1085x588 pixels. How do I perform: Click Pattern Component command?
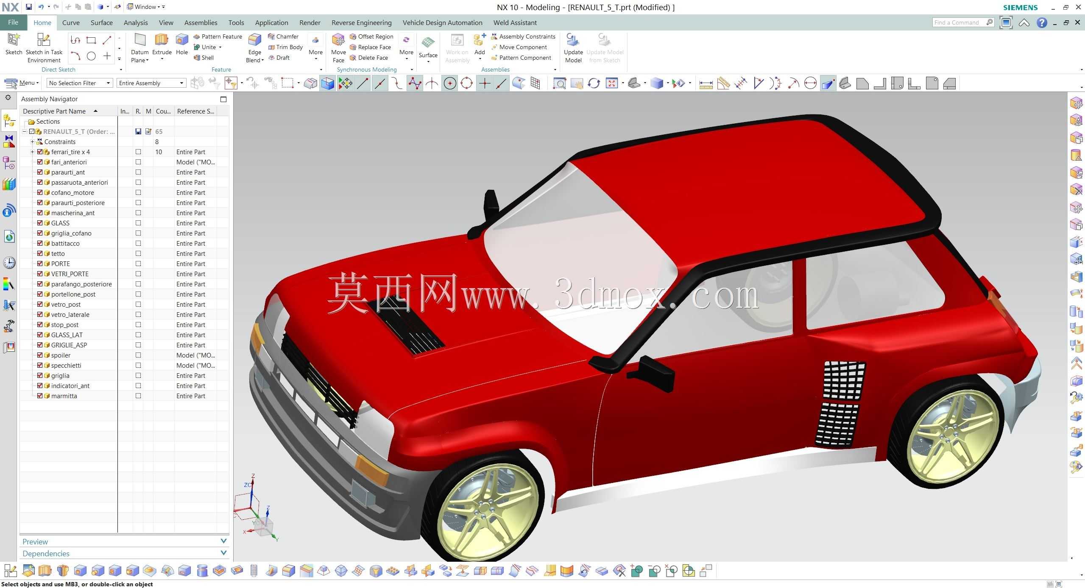click(521, 58)
